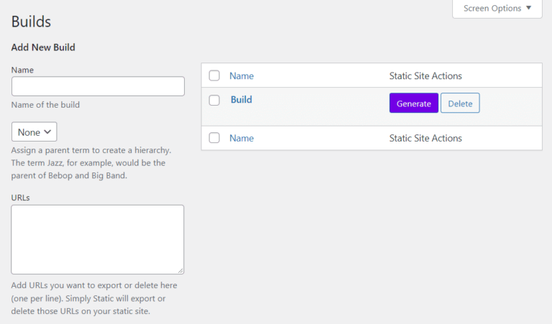Click the Static Site Actions header label
552x324 pixels.
click(x=425, y=75)
